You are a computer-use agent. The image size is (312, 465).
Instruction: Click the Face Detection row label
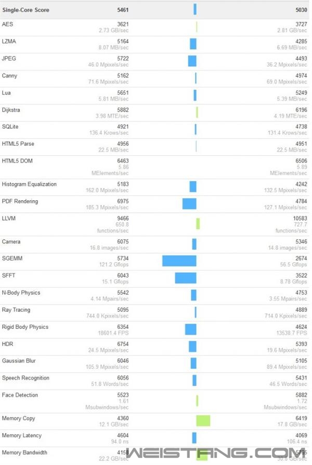(x=20, y=395)
